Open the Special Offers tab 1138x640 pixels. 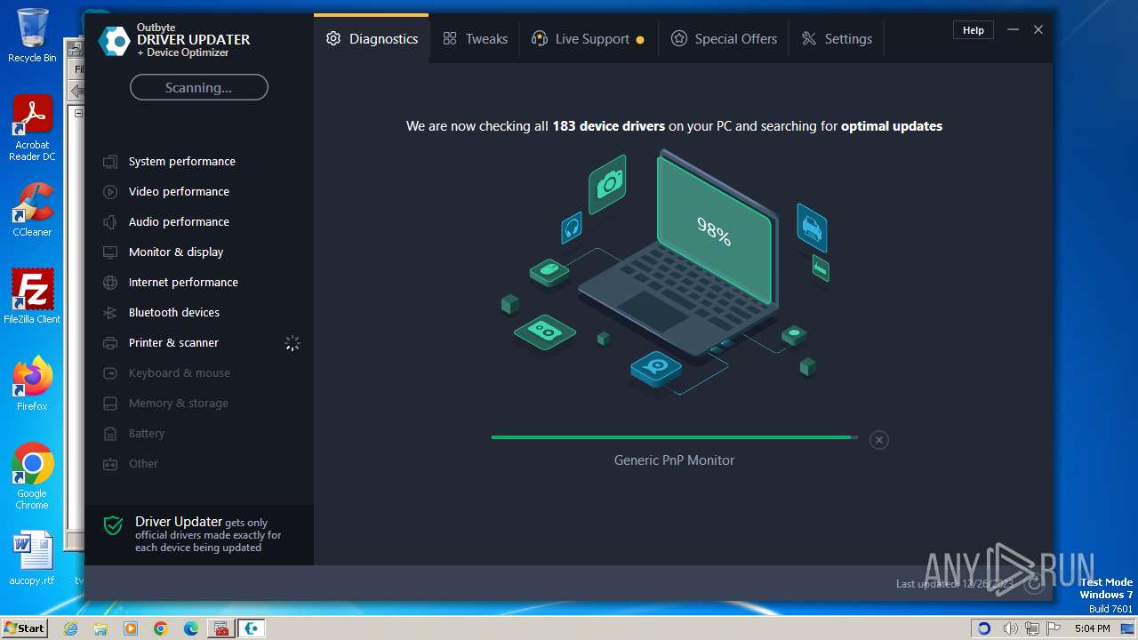pos(724,39)
